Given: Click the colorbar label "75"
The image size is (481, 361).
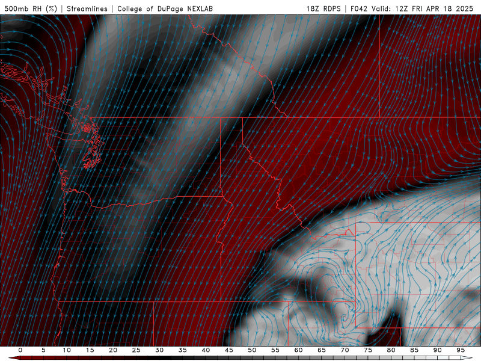Looking at the screenshot, I should [x=368, y=350].
